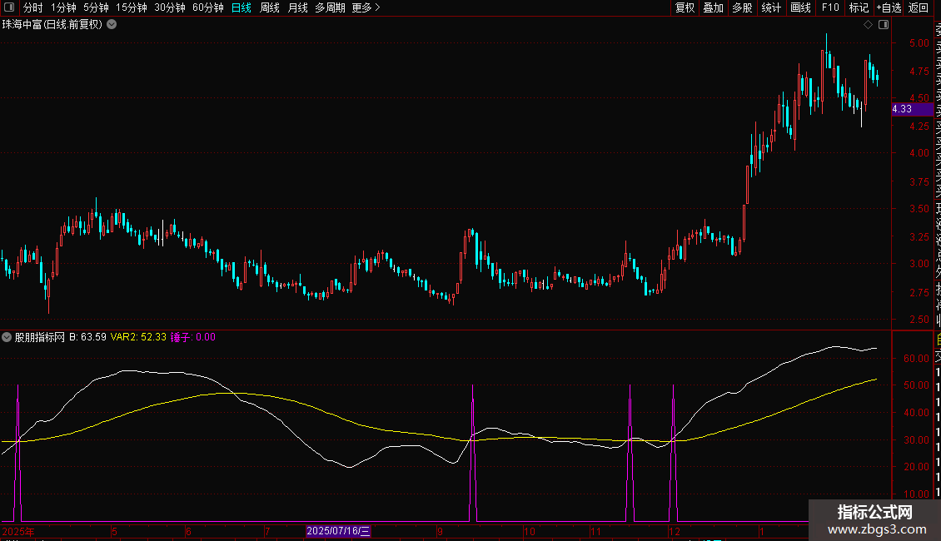The width and height of the screenshot is (941, 541).
Task: Add stock via +自选 button
Action: click(889, 7)
